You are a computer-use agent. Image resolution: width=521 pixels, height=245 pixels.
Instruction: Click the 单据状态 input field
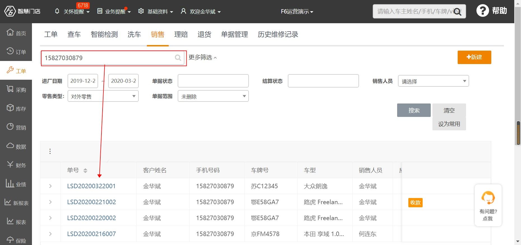click(x=213, y=81)
